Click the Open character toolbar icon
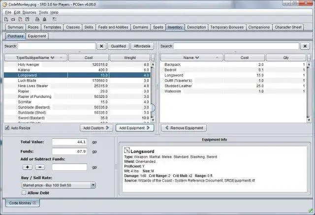This screenshot has width=315, height=215. point(13,19)
